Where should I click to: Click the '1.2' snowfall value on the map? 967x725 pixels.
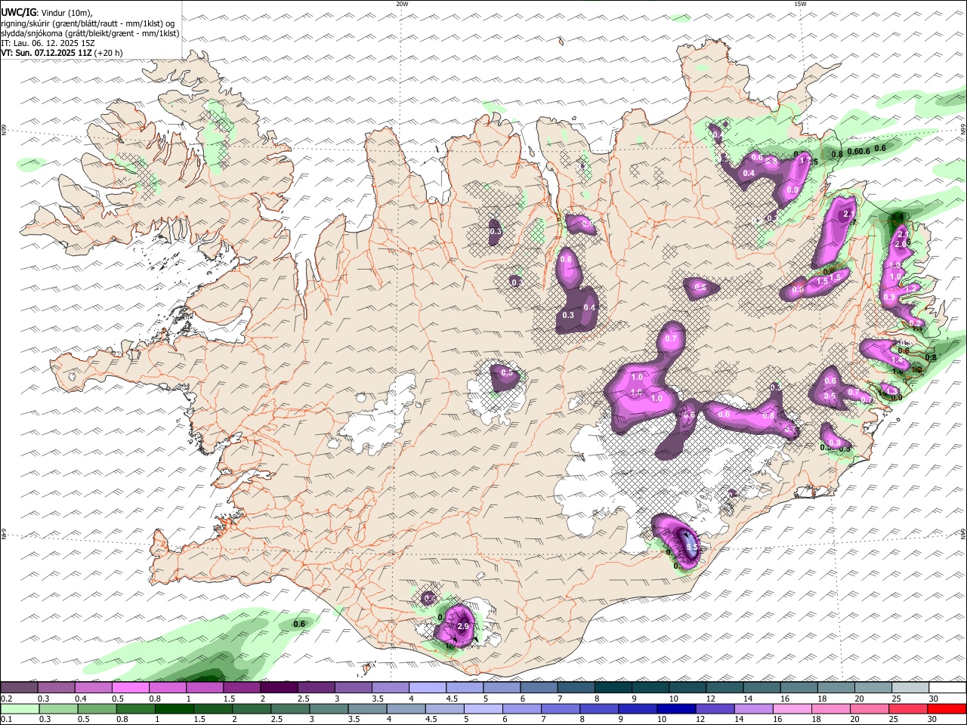point(910,288)
